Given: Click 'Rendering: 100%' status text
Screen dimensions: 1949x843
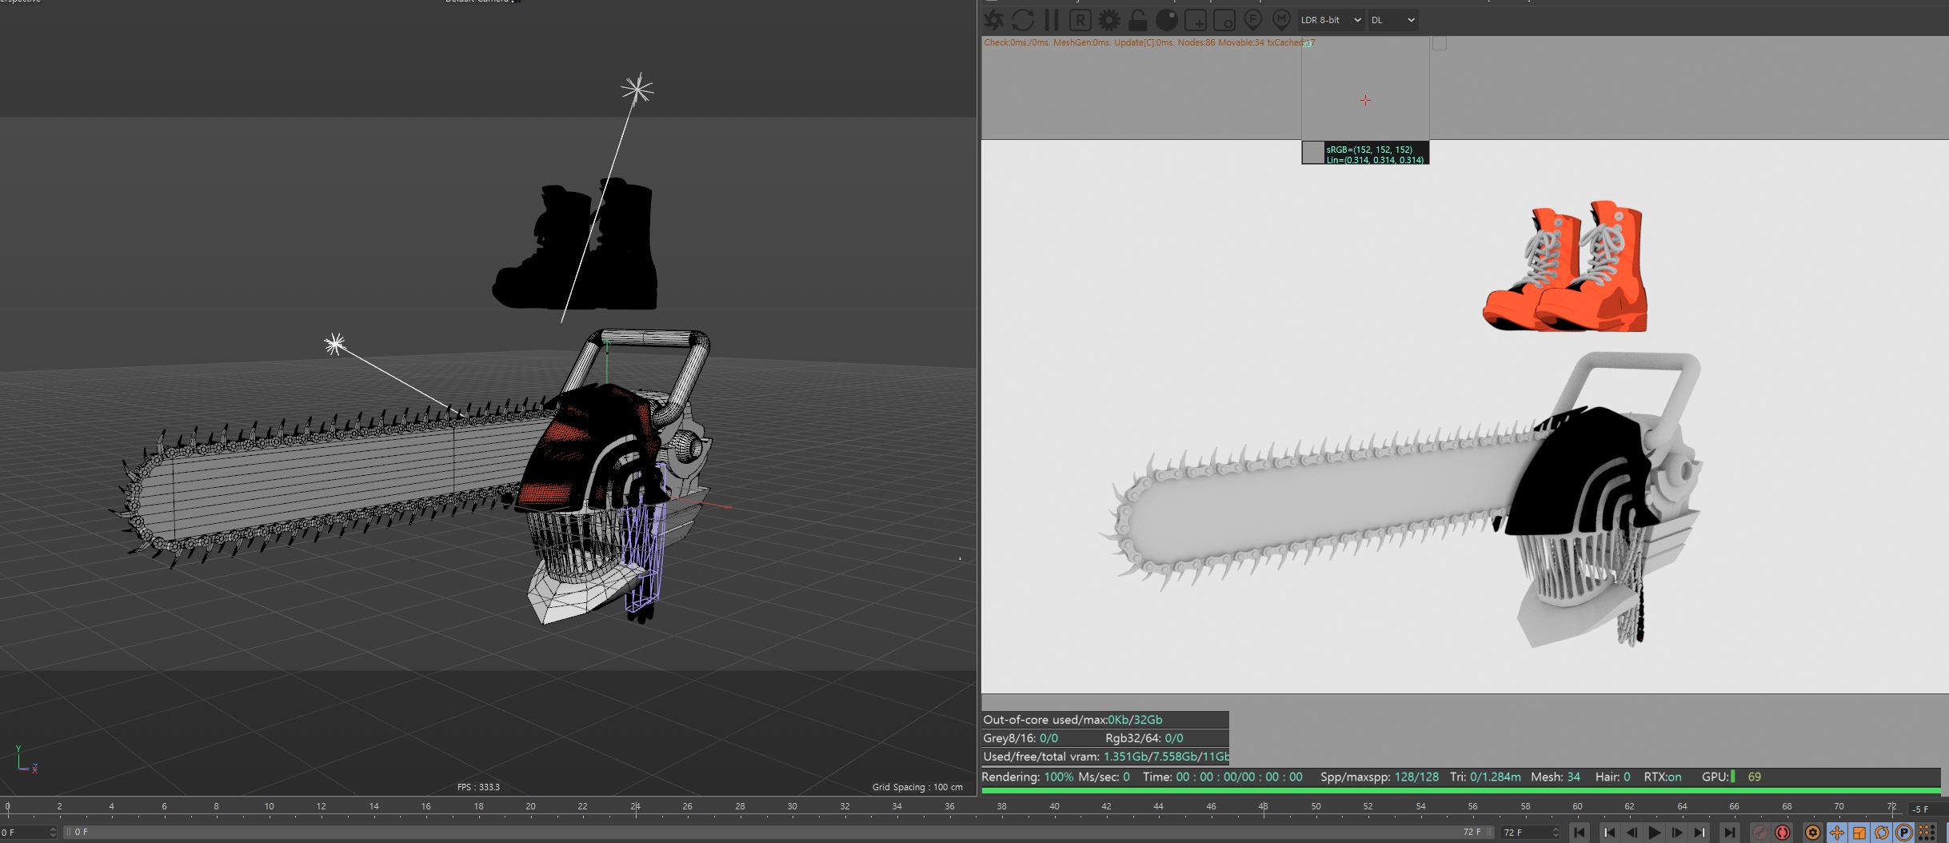Looking at the screenshot, I should 1027,777.
